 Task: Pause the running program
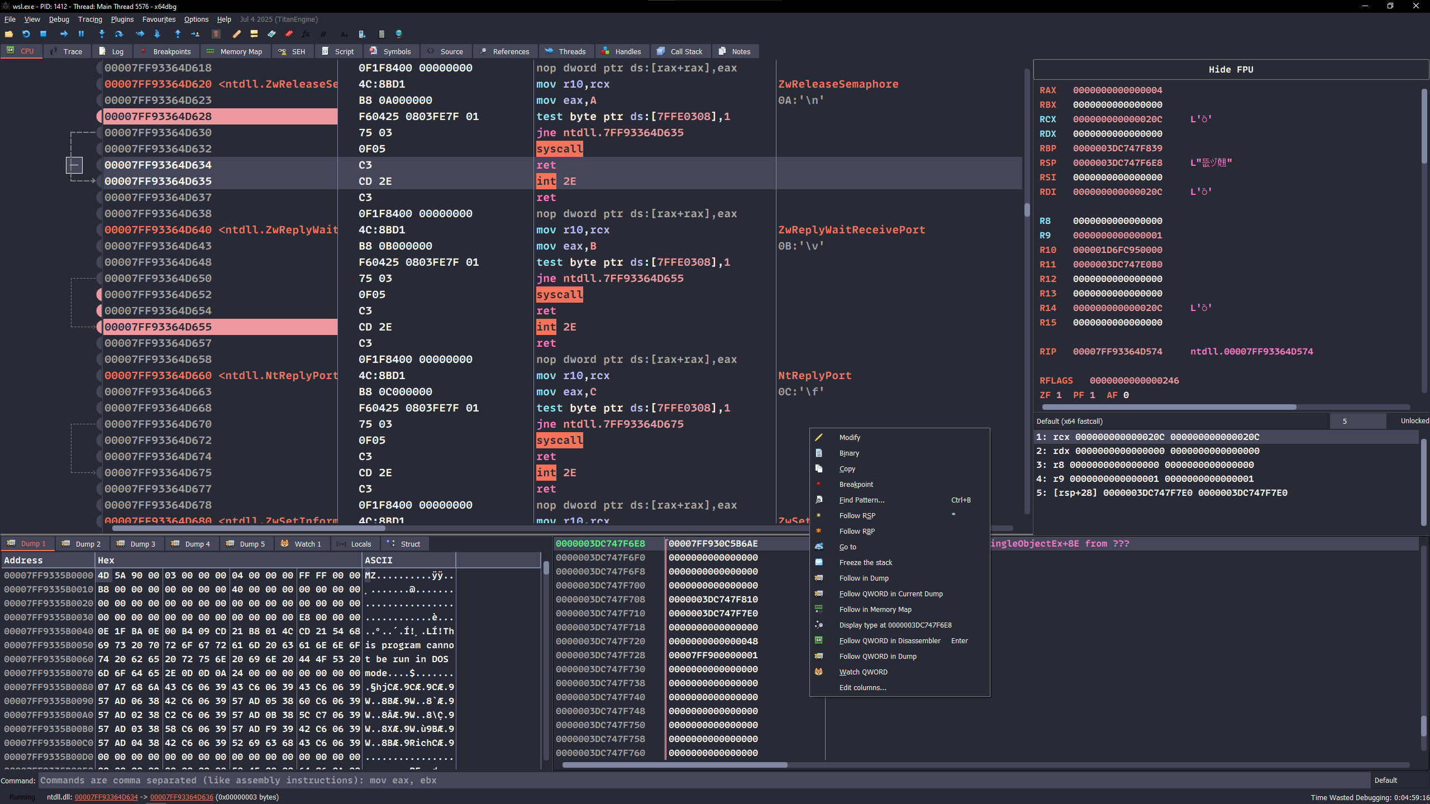coord(82,34)
